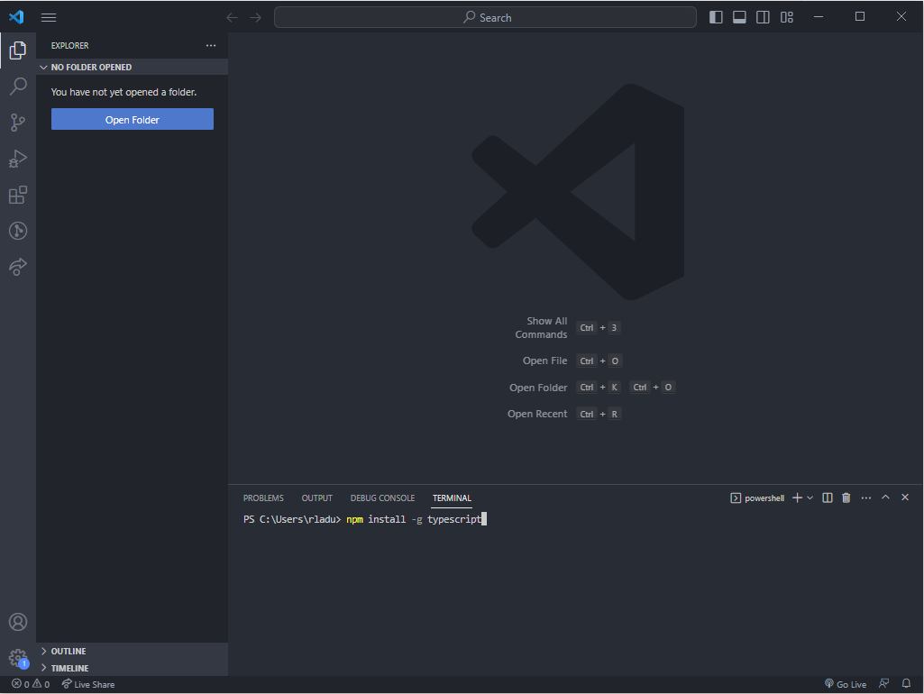This screenshot has height=694, width=924.
Task: Click the Open Folder button
Action: tap(132, 120)
